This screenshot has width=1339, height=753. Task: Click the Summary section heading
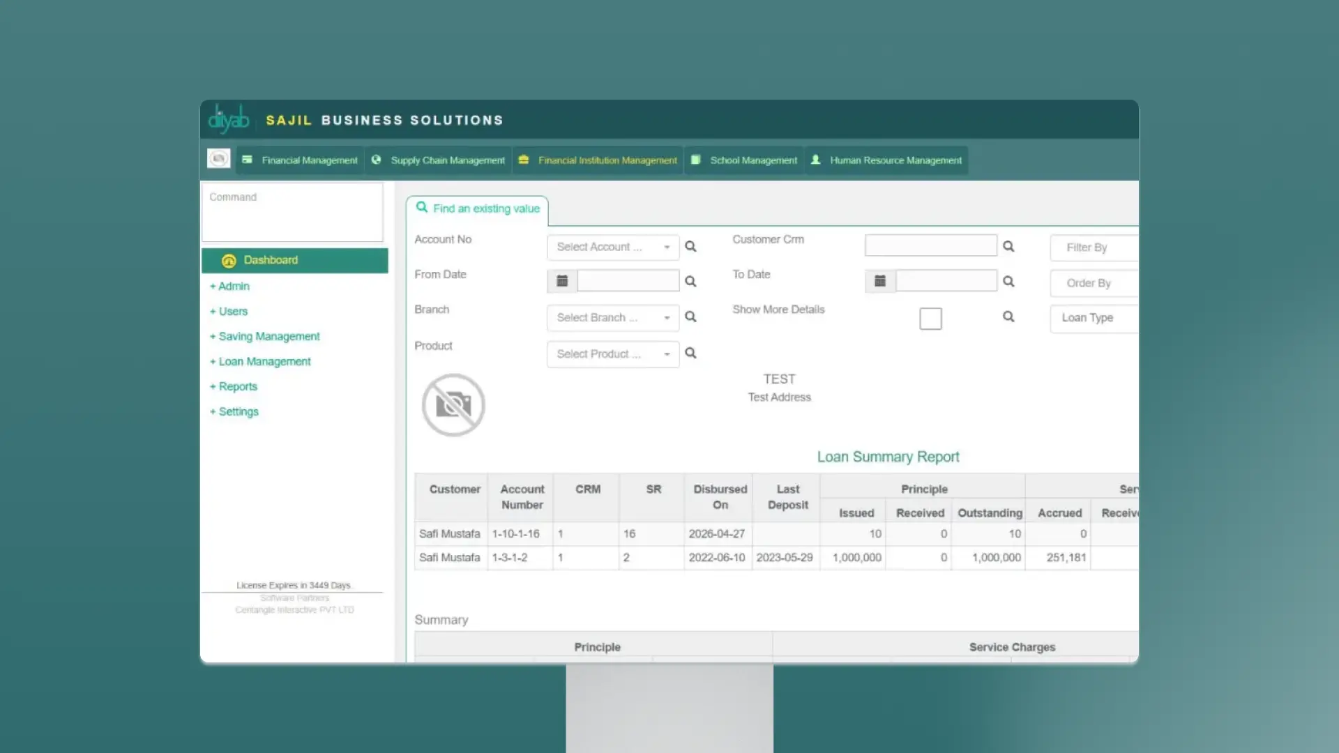441,620
